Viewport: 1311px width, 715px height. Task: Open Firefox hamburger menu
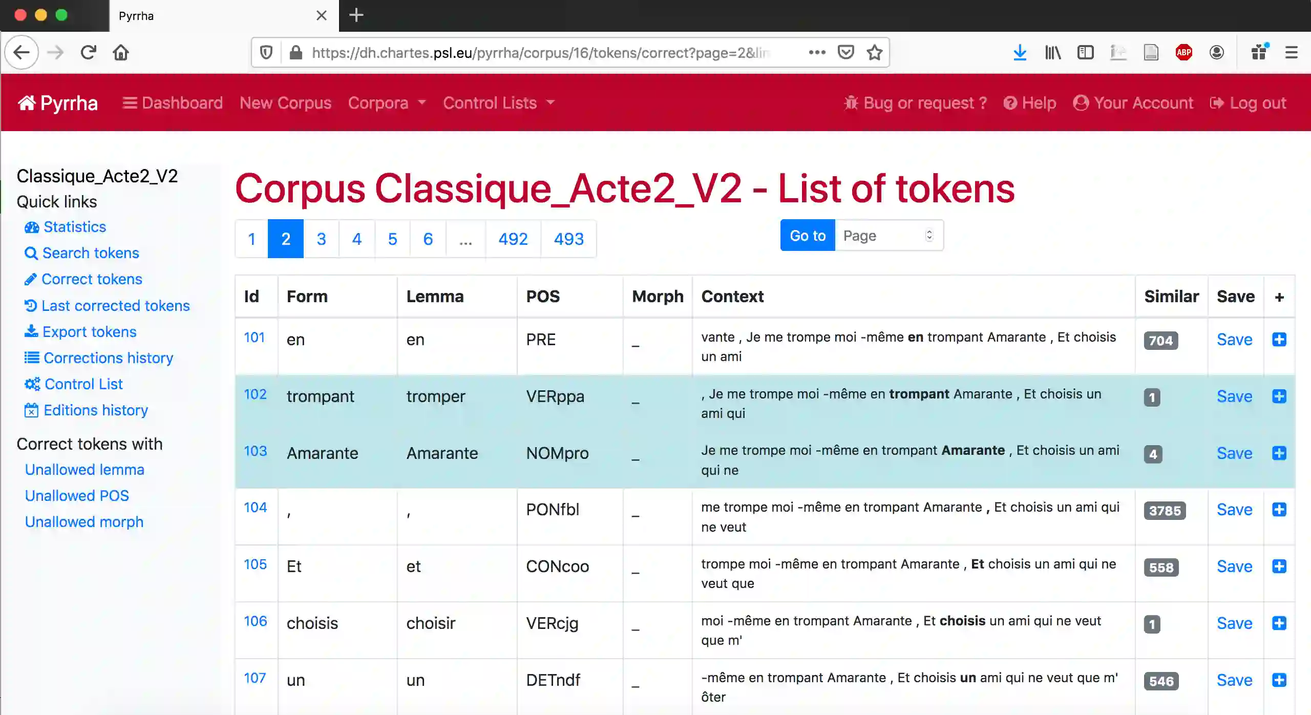click(x=1291, y=52)
